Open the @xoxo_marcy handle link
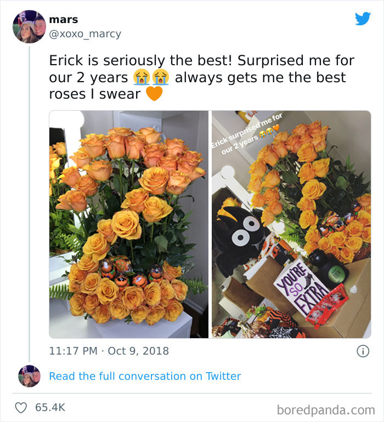Image resolution: width=384 pixels, height=422 pixels. pyautogui.click(x=85, y=34)
